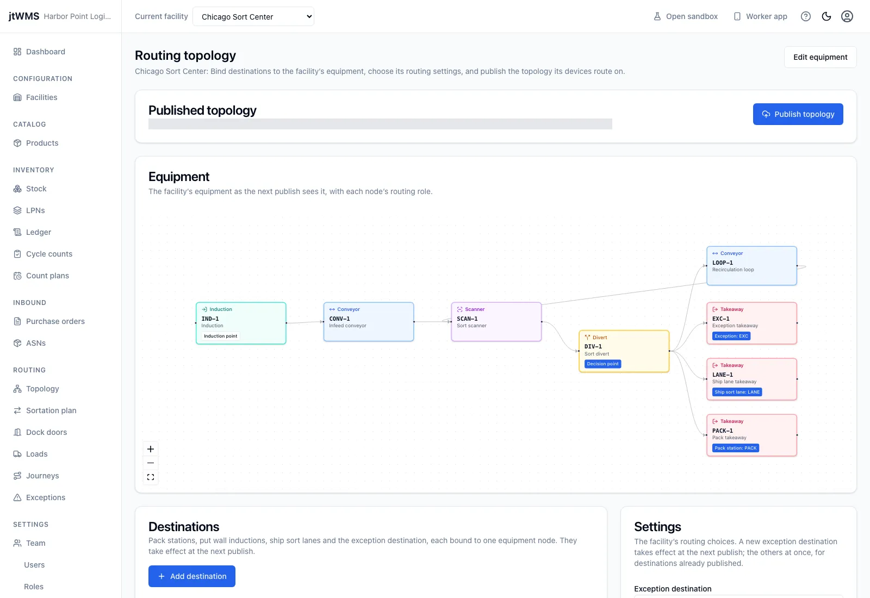Select the IND-1 induction node
This screenshot has width=870, height=598.
point(241,323)
